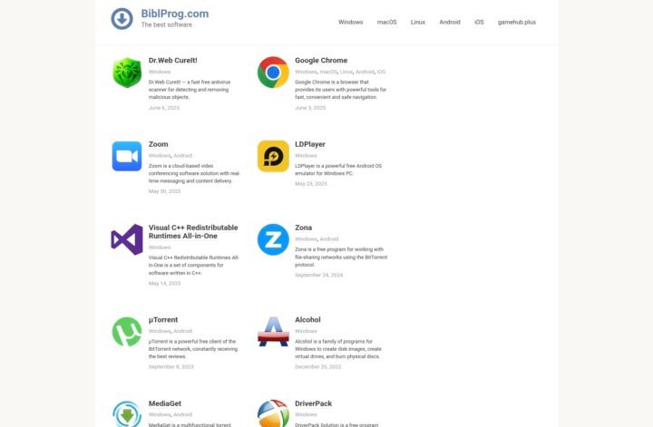
Task: Click the 'December 20, 2022' date
Action: point(317,366)
